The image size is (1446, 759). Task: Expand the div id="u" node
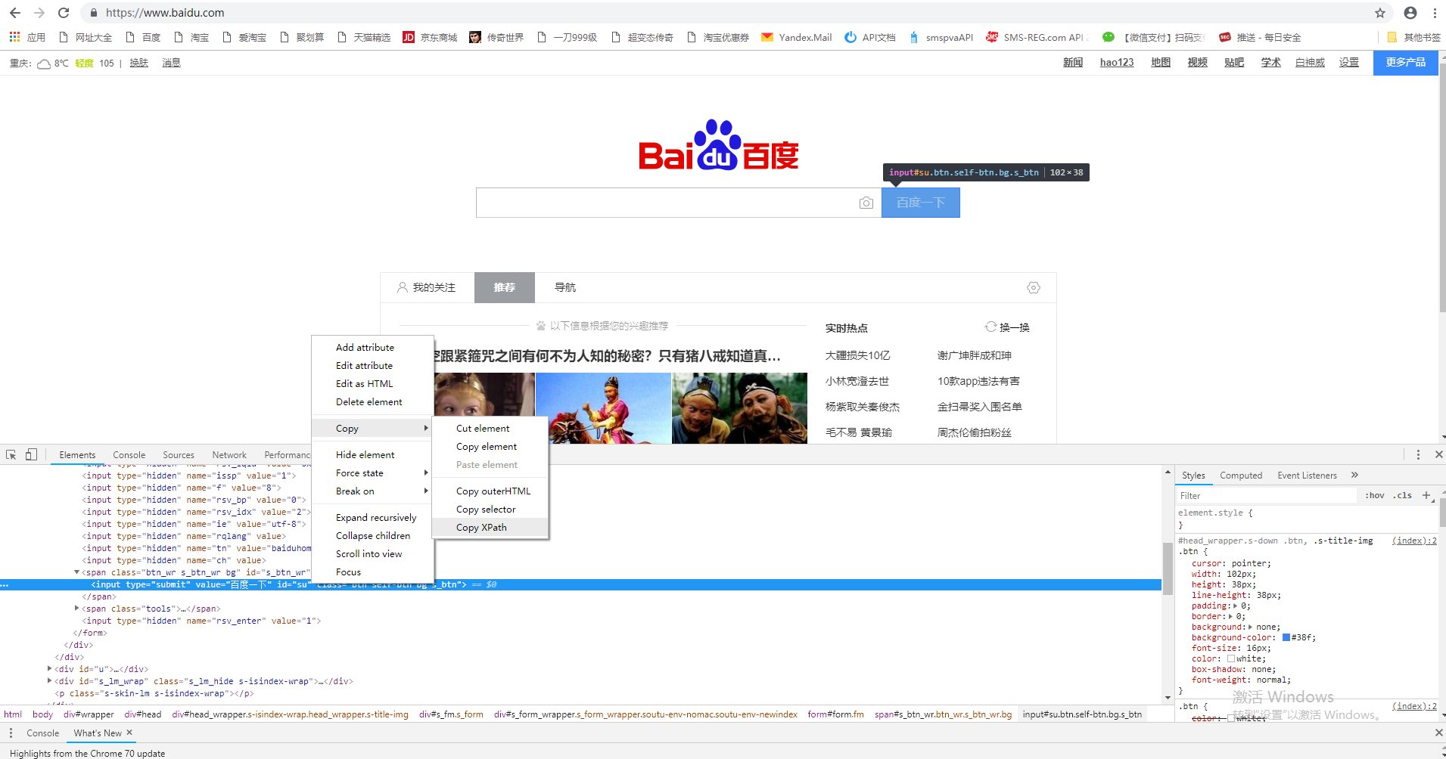pyautogui.click(x=49, y=669)
